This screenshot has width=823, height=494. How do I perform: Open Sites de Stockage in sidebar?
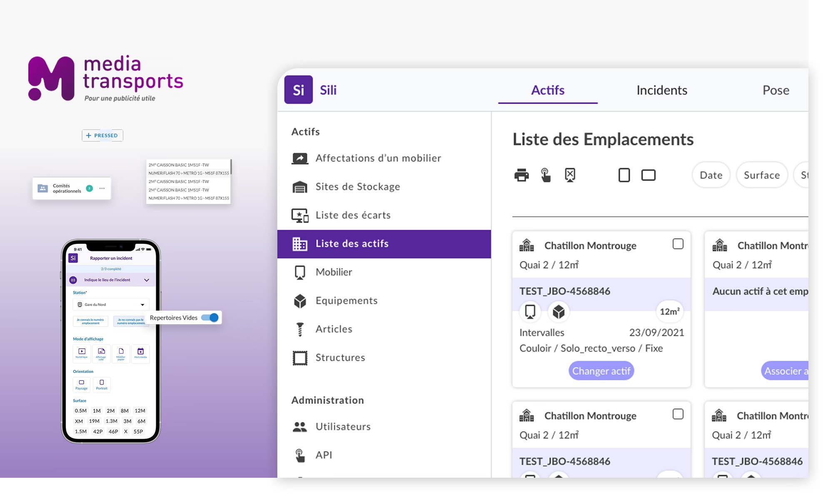coord(357,186)
